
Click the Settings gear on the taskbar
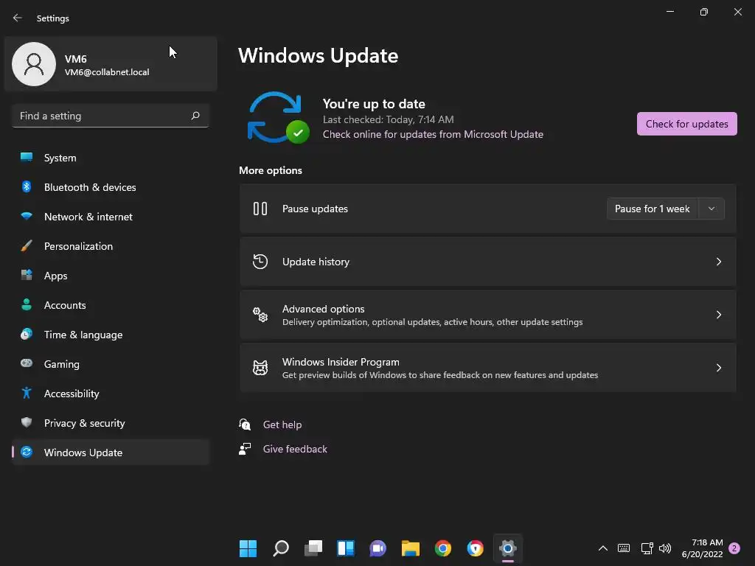[507, 548]
